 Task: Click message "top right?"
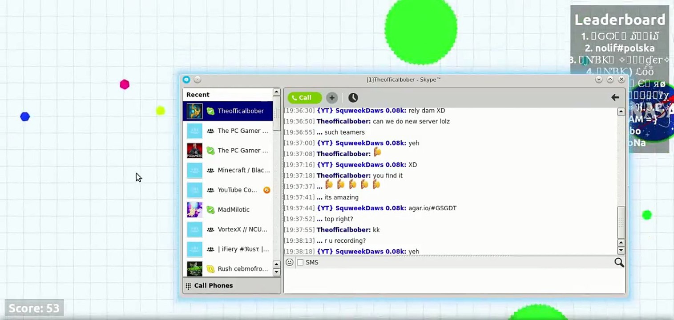pos(339,219)
